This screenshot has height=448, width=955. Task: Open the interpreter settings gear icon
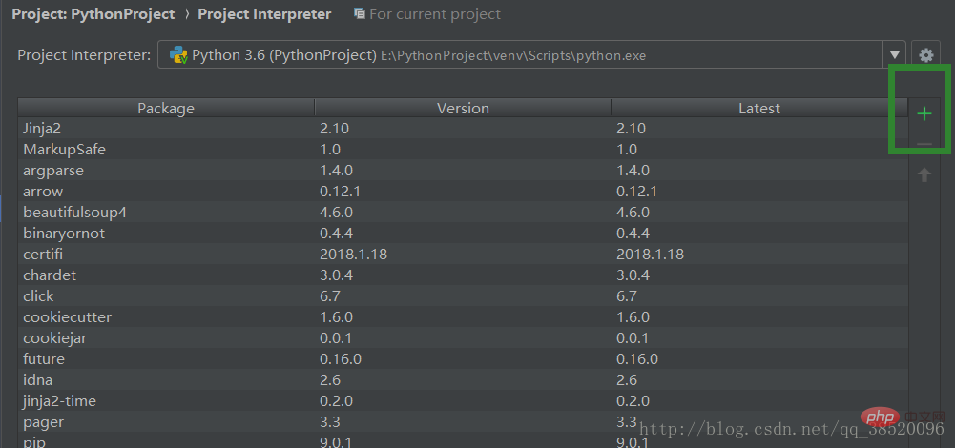pyautogui.click(x=924, y=55)
